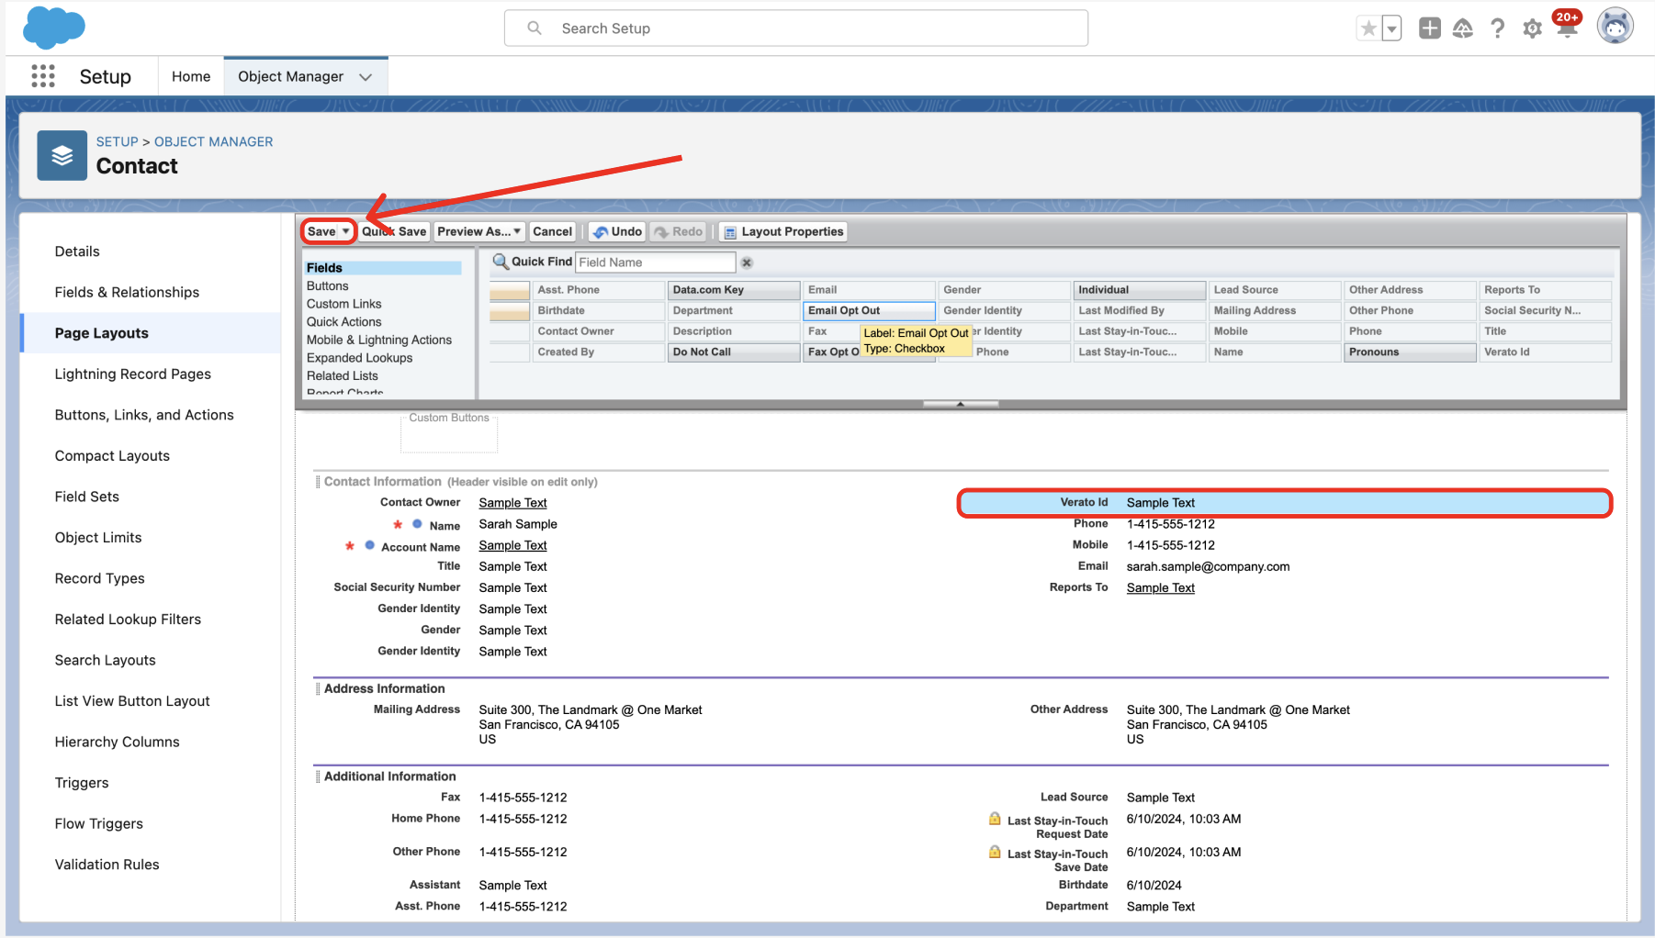This screenshot has height=938, width=1655.
Task: Open the Preview As dropdown
Action: pyautogui.click(x=479, y=231)
